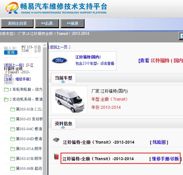Image resolution: width=183 pixels, height=175 pixels.
Task: Click PC.153-5246 text in sidebar
Action: (28, 49)
